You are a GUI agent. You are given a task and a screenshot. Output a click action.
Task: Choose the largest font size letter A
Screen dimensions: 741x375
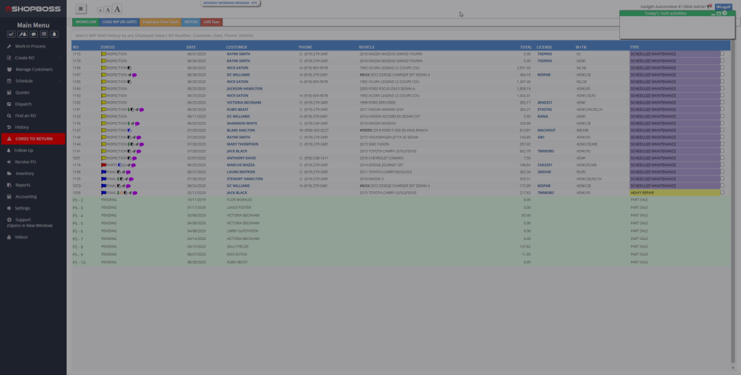click(117, 9)
